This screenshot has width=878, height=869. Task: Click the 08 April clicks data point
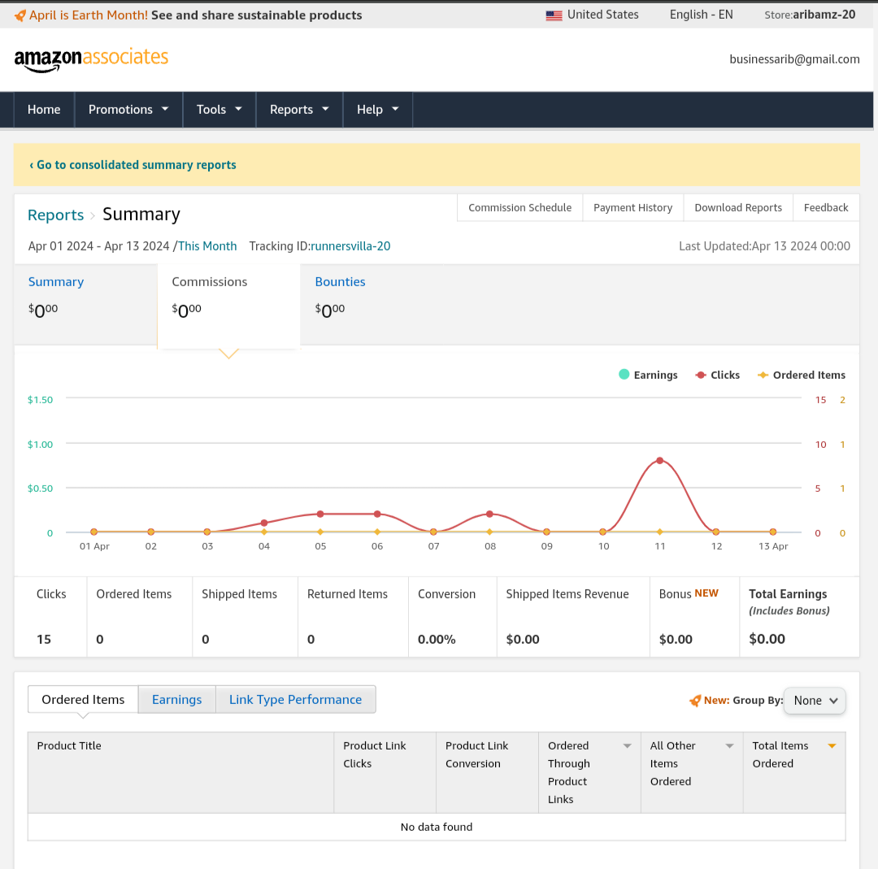coord(490,514)
